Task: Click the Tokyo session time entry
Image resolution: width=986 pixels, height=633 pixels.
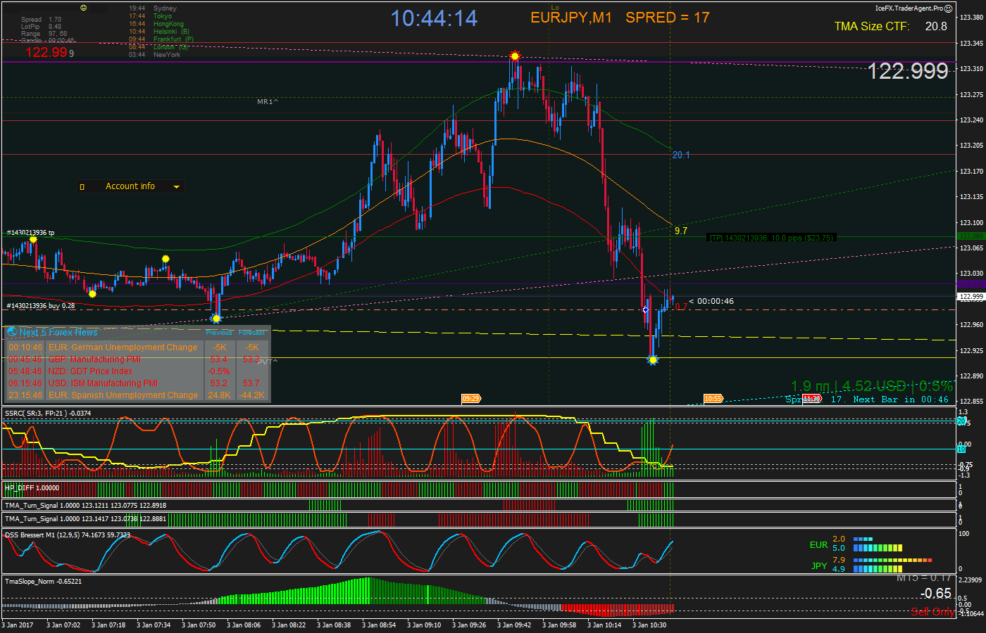Action: click(151, 16)
